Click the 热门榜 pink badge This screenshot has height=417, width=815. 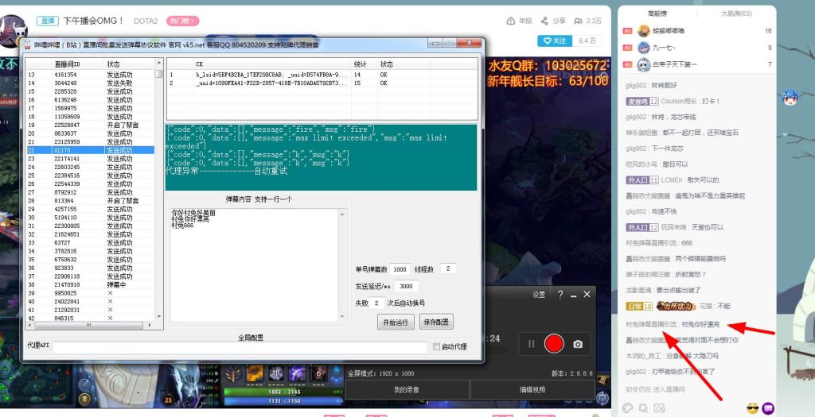click(182, 21)
